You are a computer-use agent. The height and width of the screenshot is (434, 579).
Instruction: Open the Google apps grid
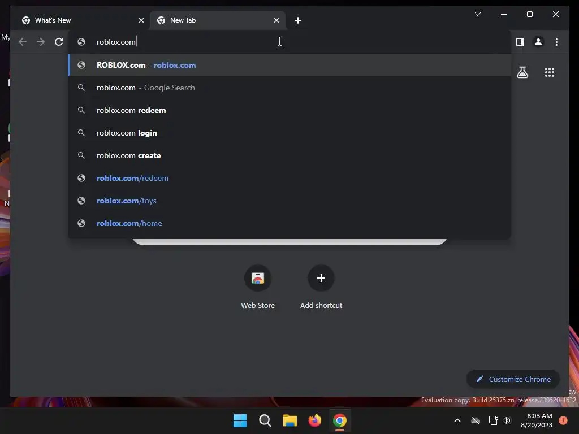tap(550, 72)
